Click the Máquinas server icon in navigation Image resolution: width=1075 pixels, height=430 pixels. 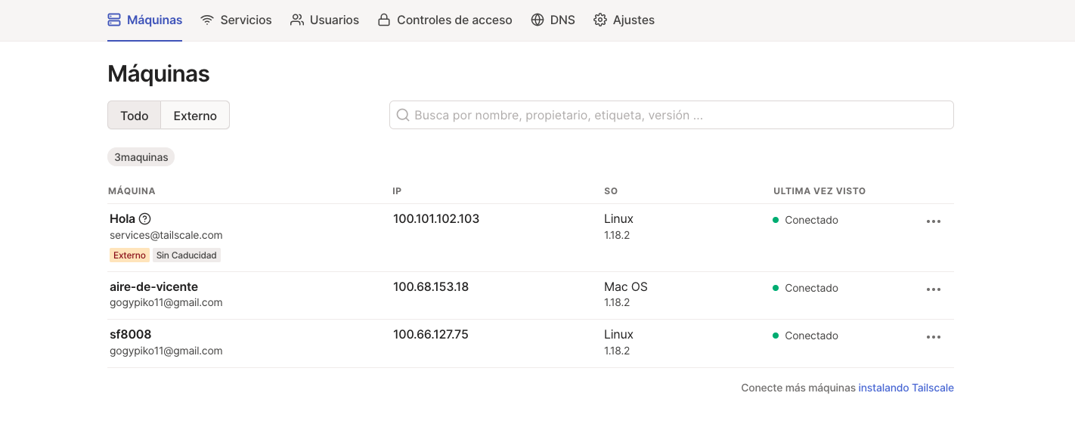114,20
